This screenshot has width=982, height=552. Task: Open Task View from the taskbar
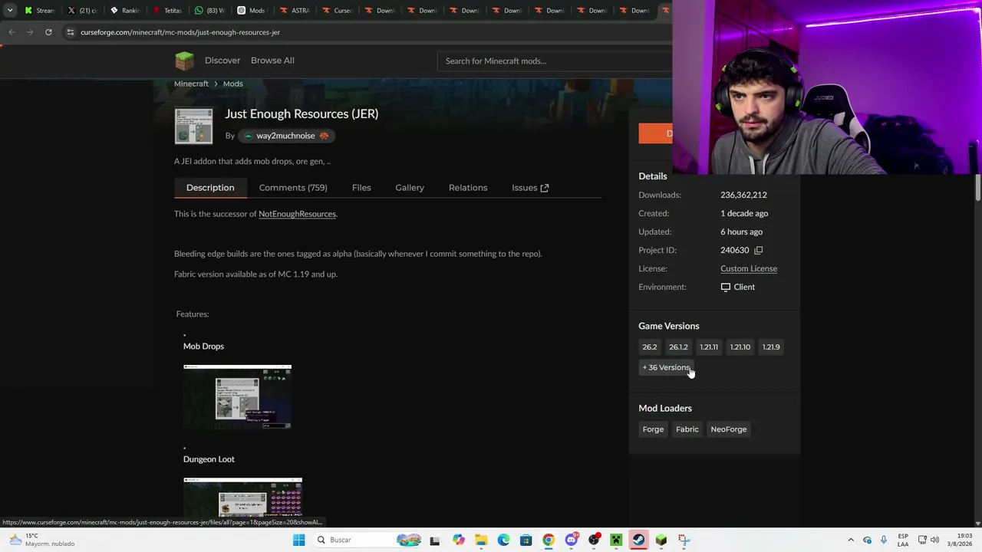tap(434, 540)
